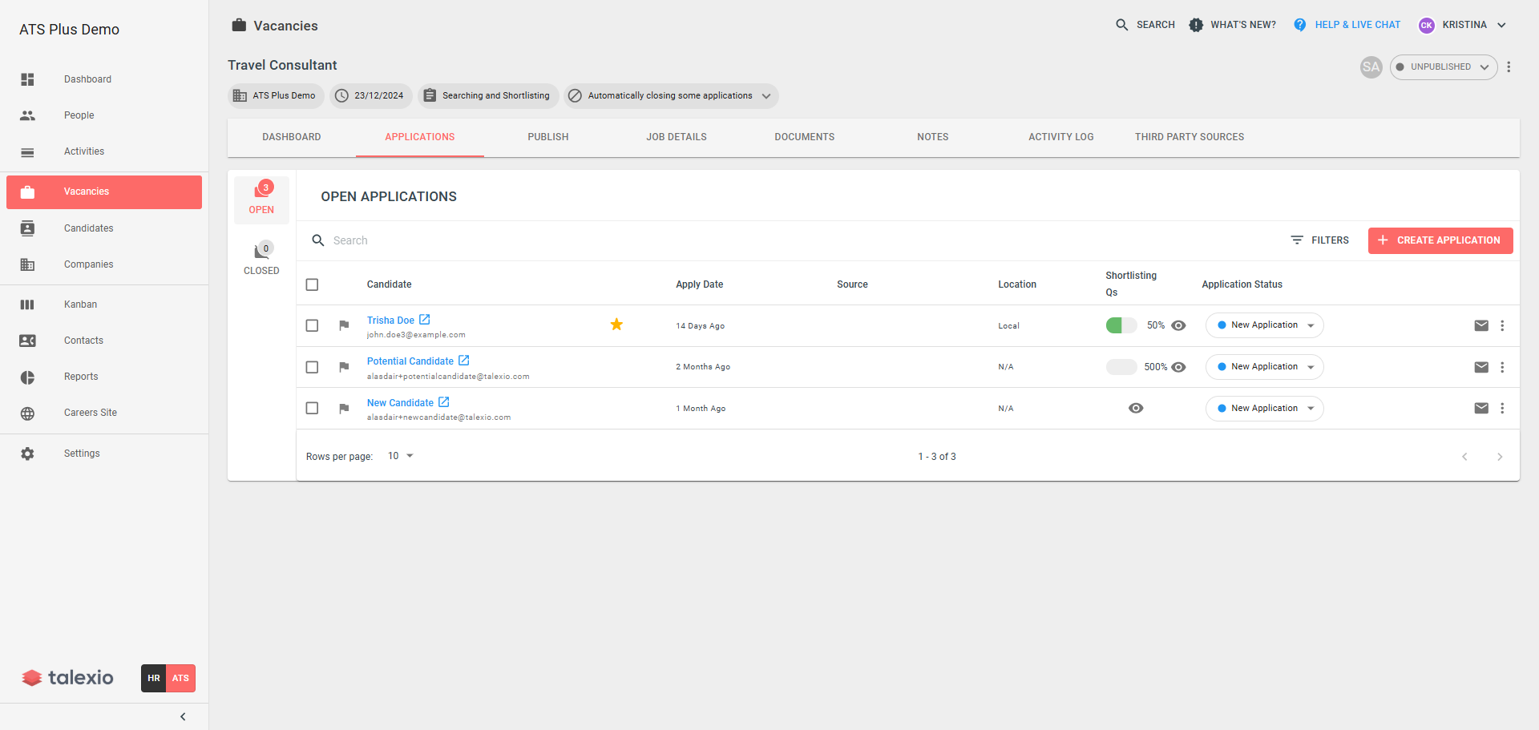Open more options for Trisha Doe row
This screenshot has height=730, width=1539.
coord(1502,325)
